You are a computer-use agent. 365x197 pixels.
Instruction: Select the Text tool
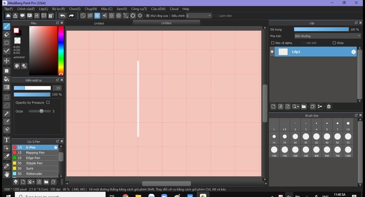[6, 140]
